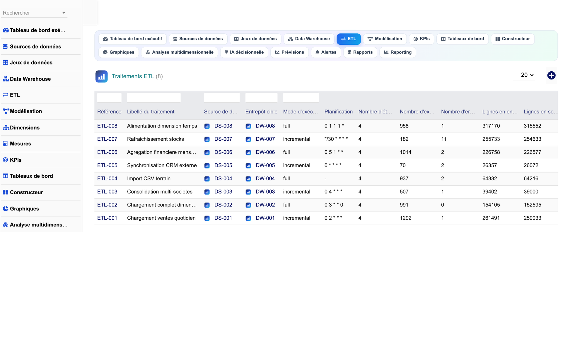Viewport: 570px width, 352px height.
Task: Select ETL in the sidebar
Action: coord(41,95)
